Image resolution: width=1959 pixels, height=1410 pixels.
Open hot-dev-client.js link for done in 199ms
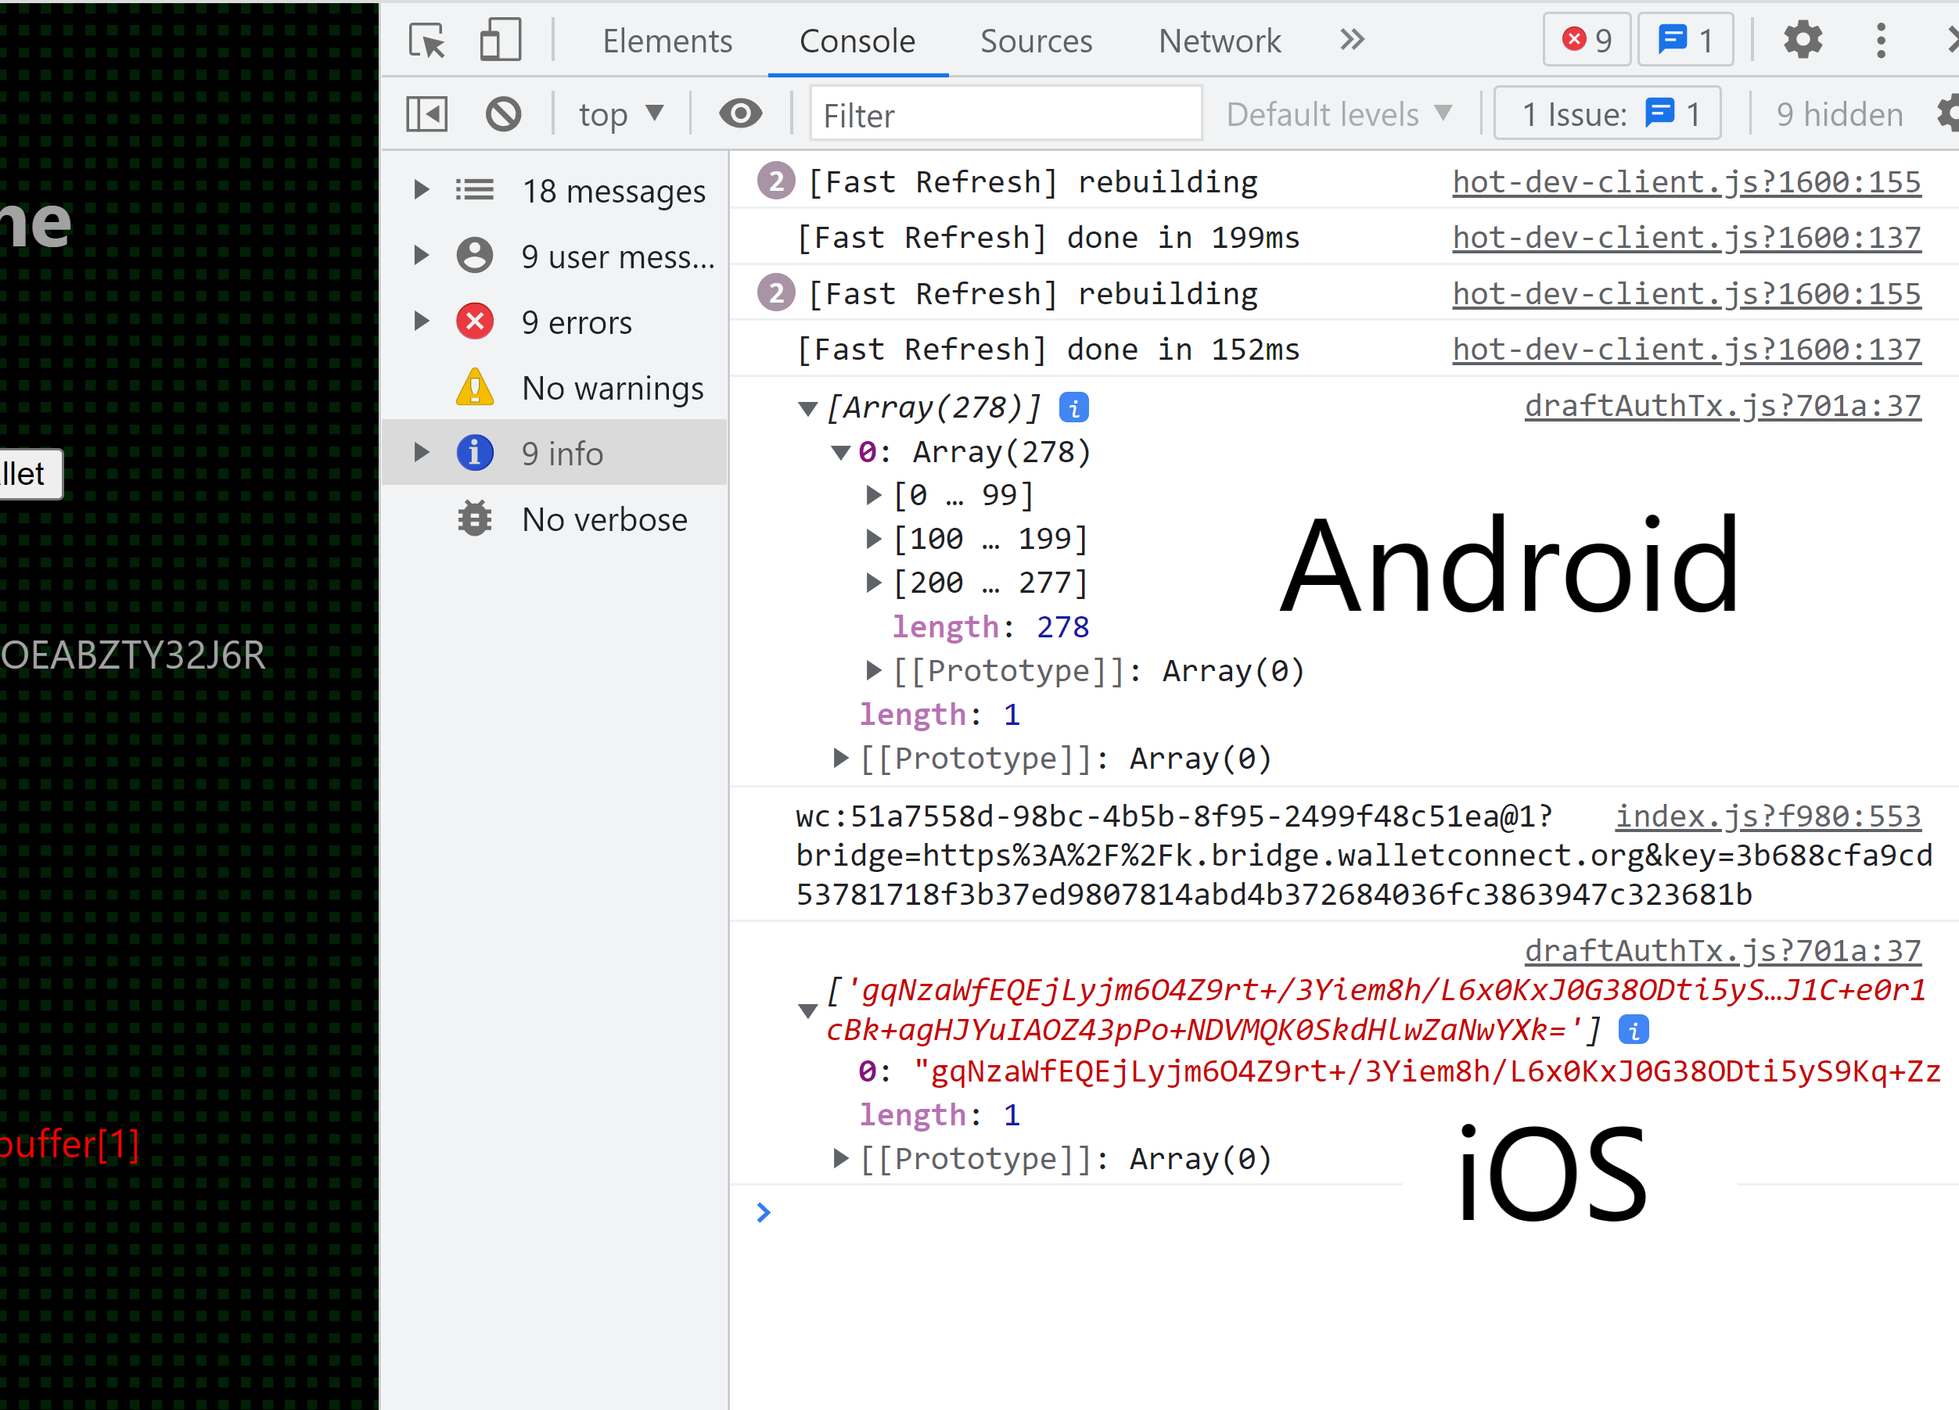(x=1686, y=238)
